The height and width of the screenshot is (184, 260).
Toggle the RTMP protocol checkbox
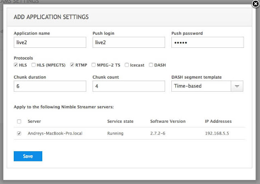72,65
